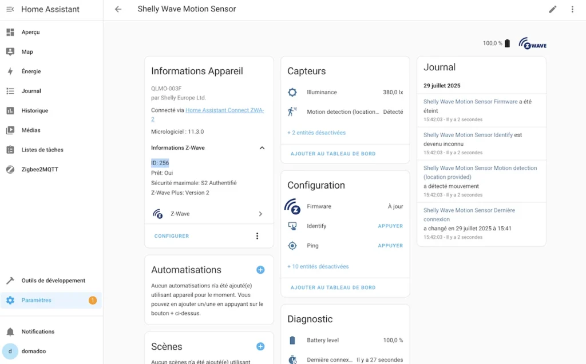Image resolution: width=586 pixels, height=364 pixels.
Task: Click the Identify row icon
Action: pos(292,226)
